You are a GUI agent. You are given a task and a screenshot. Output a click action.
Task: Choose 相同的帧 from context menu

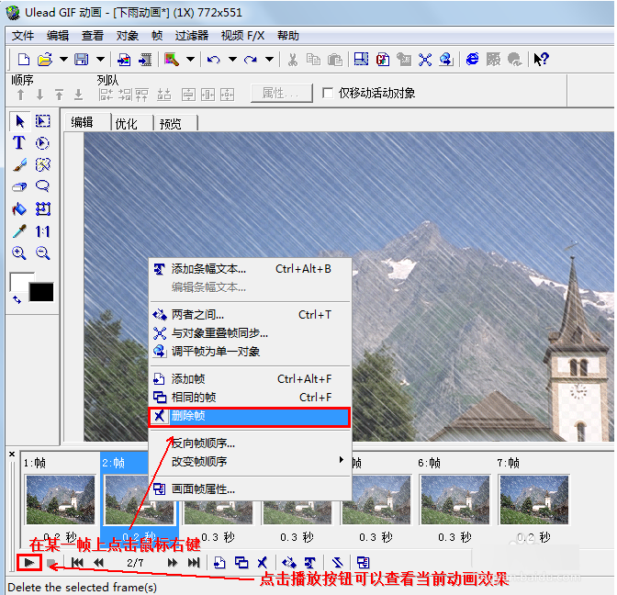250,398
